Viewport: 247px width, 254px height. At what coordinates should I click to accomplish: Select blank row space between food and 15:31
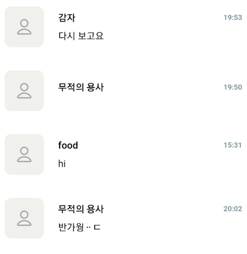pyautogui.click(x=150, y=145)
